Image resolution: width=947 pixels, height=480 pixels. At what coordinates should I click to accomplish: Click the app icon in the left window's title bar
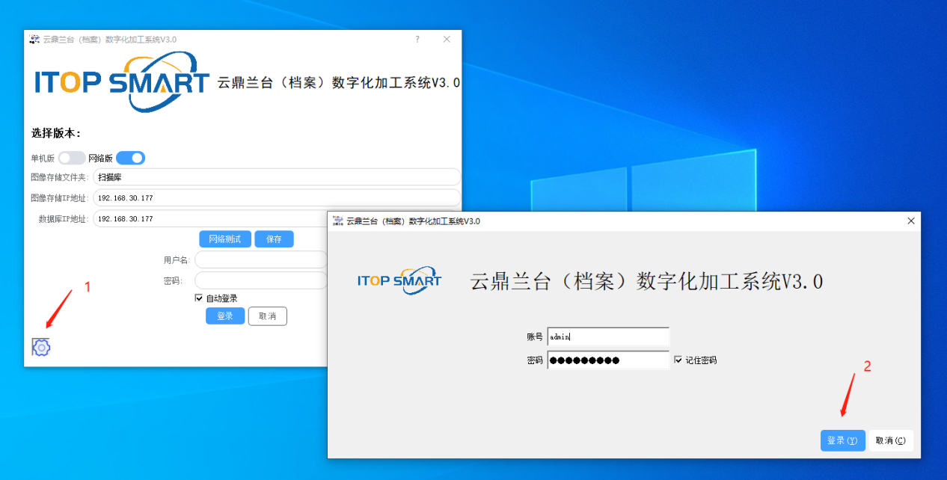[34, 40]
